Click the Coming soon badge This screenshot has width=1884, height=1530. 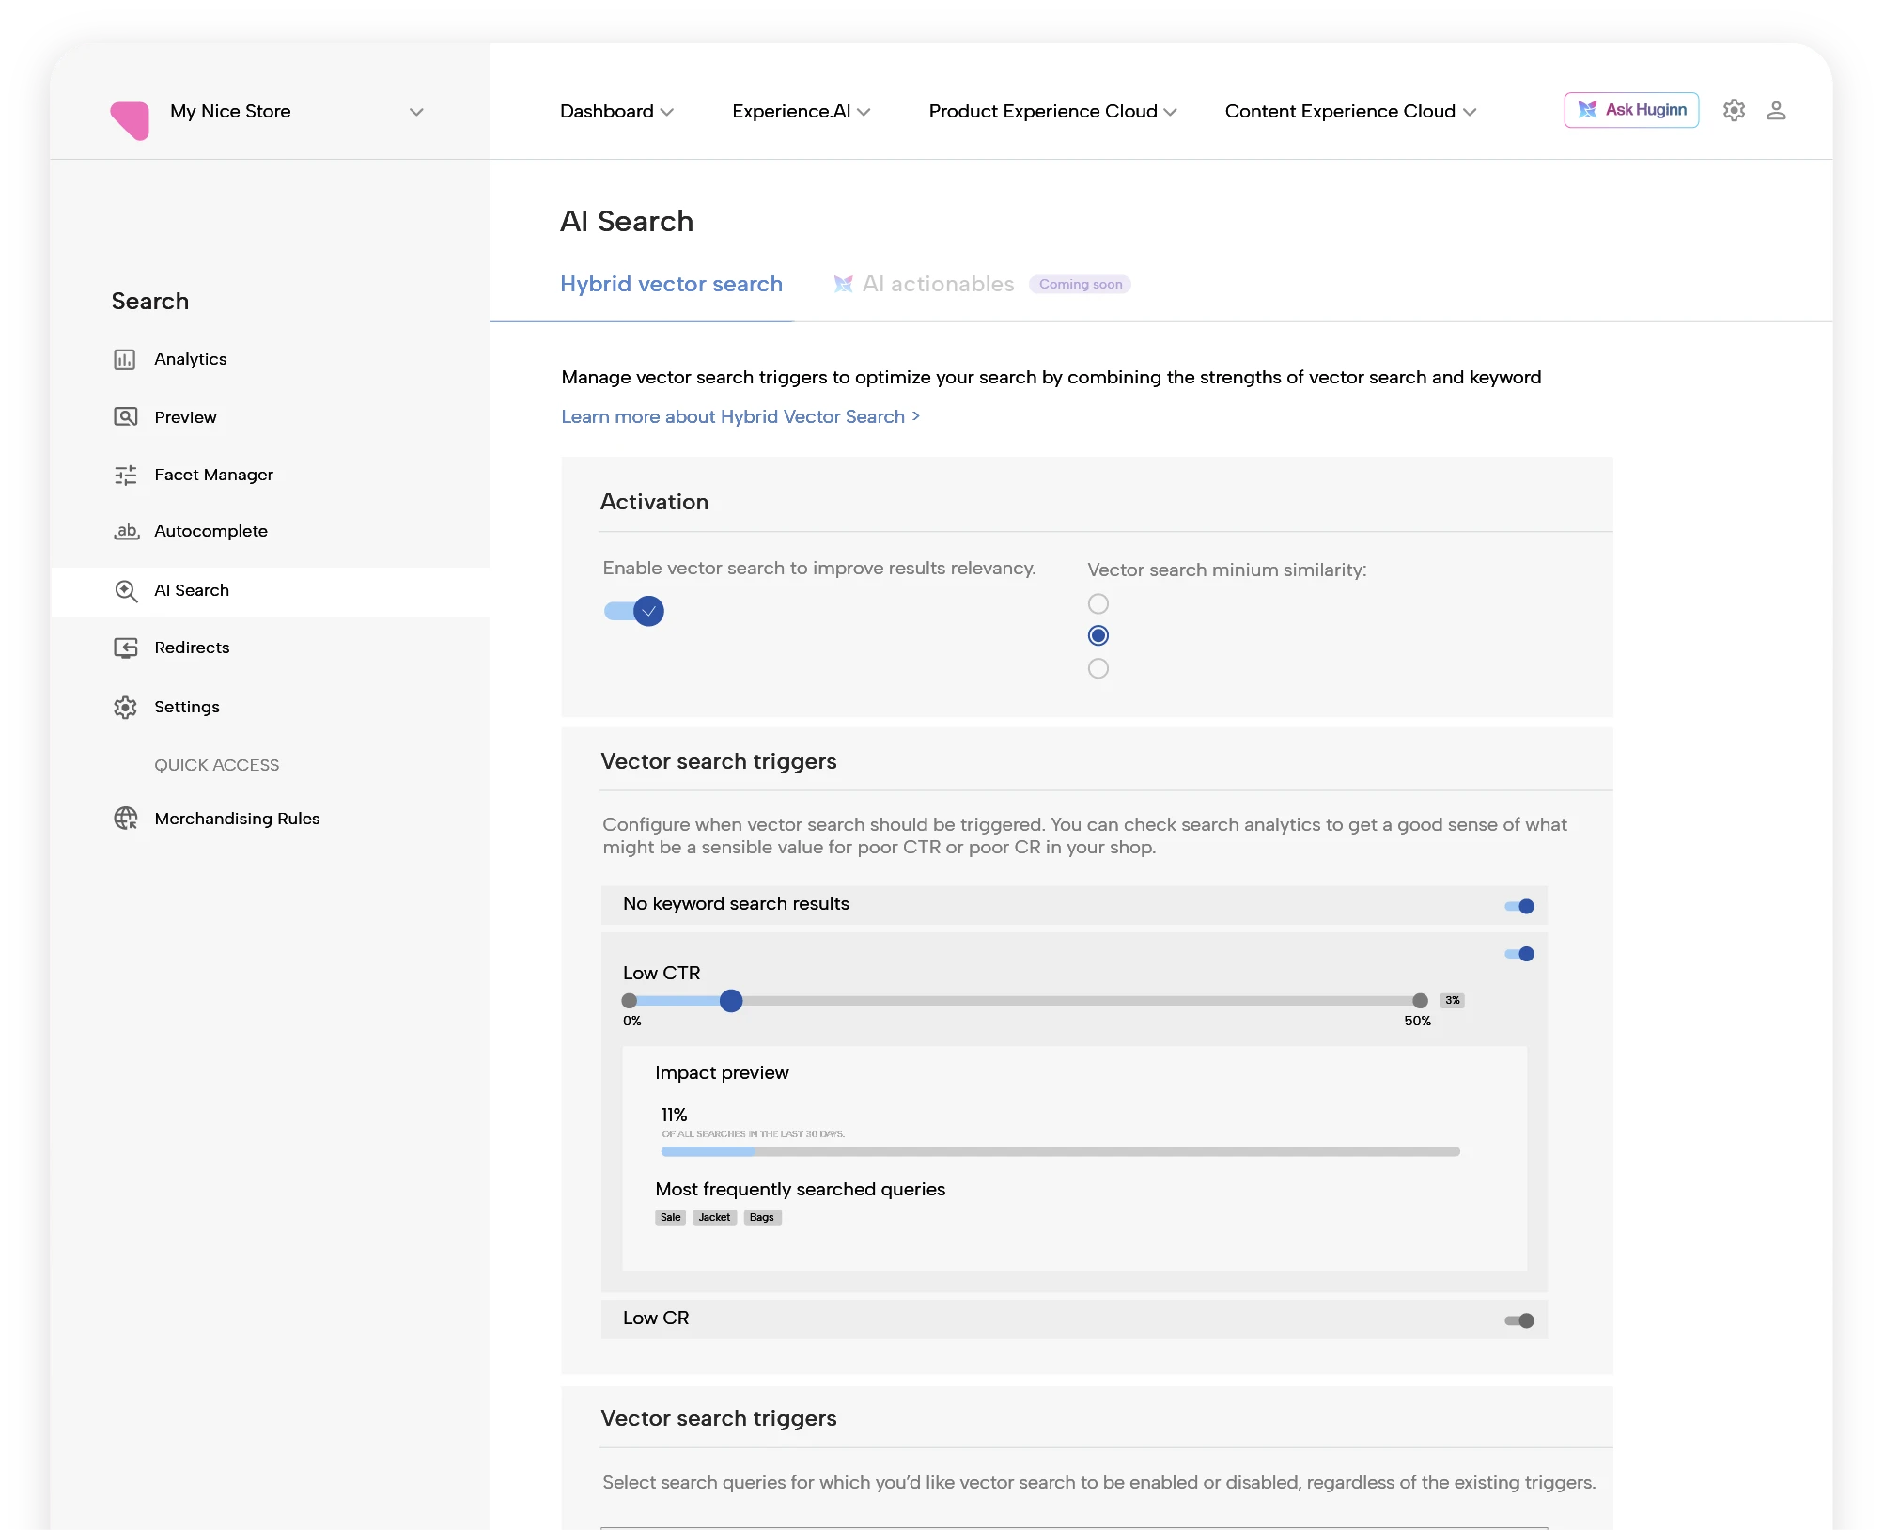tap(1081, 284)
